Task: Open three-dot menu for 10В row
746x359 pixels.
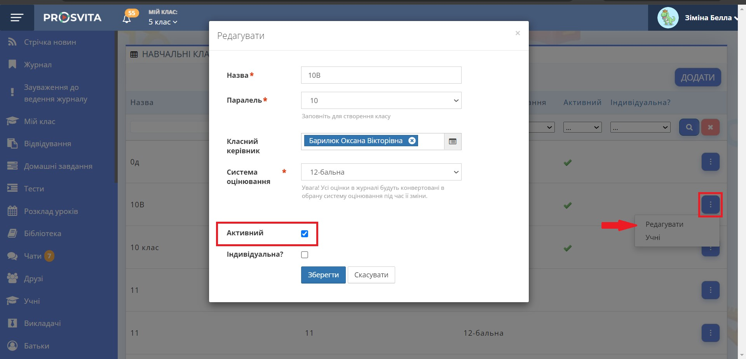Action: point(710,205)
